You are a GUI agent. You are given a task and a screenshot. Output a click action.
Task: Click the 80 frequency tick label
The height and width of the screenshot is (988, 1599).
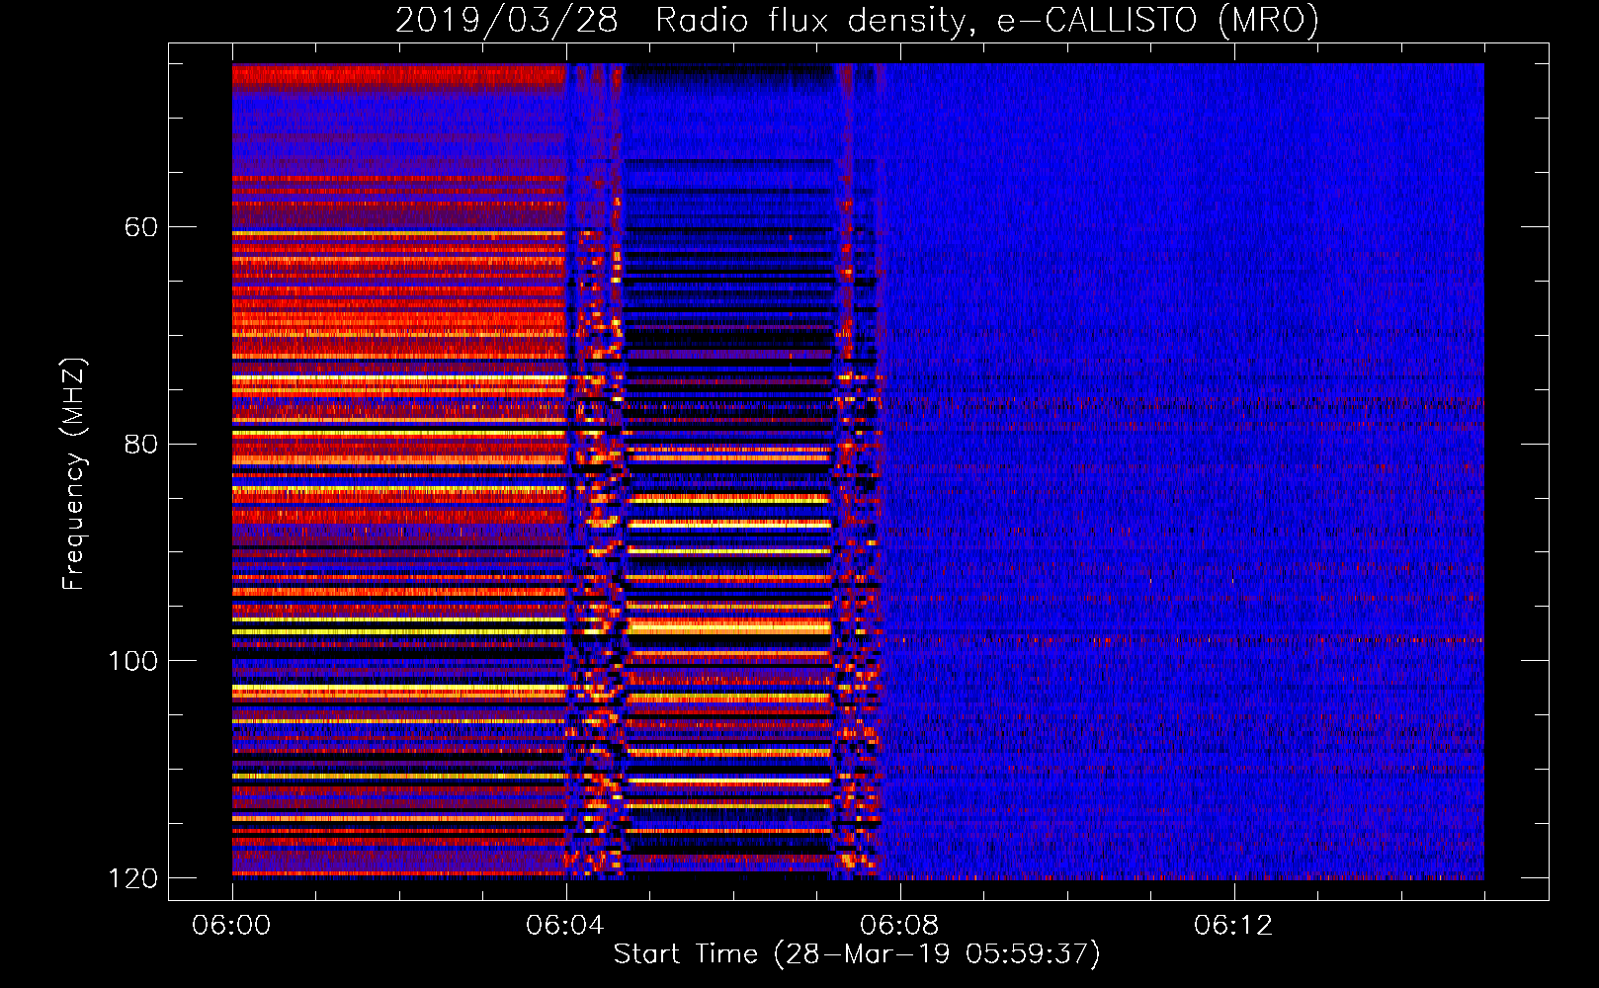(x=141, y=444)
